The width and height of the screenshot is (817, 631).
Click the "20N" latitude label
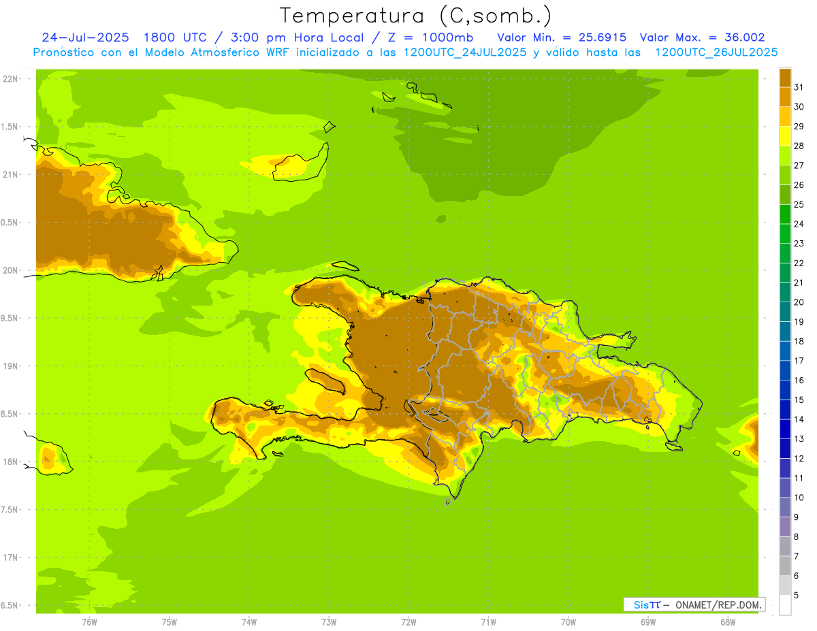point(10,270)
